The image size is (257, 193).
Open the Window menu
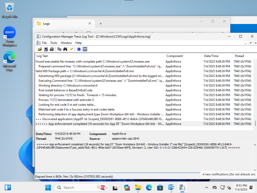pyautogui.click(x=66, y=43)
